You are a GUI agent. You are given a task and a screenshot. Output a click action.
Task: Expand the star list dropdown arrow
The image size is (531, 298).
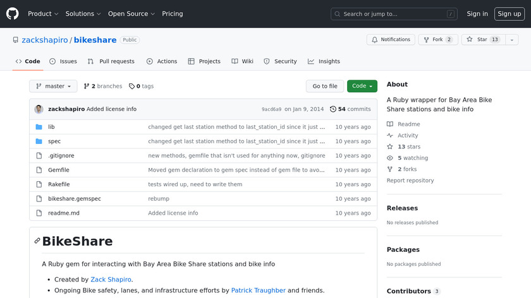tap(511, 40)
